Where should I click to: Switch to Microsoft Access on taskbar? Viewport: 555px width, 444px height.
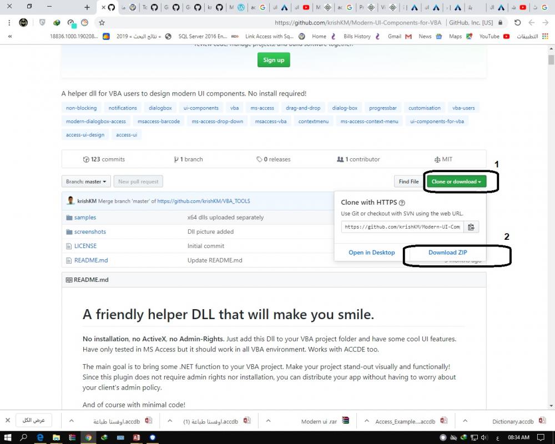coord(137,437)
